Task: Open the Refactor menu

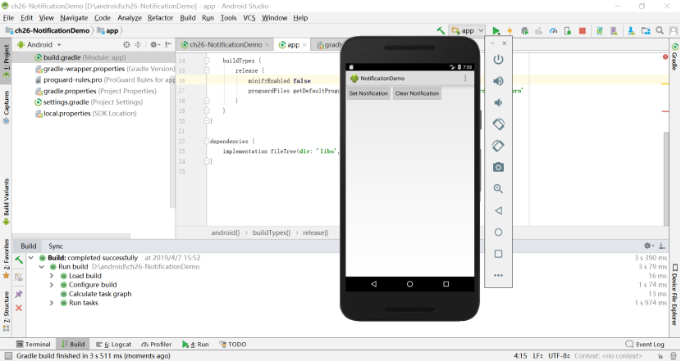Action: (160, 17)
